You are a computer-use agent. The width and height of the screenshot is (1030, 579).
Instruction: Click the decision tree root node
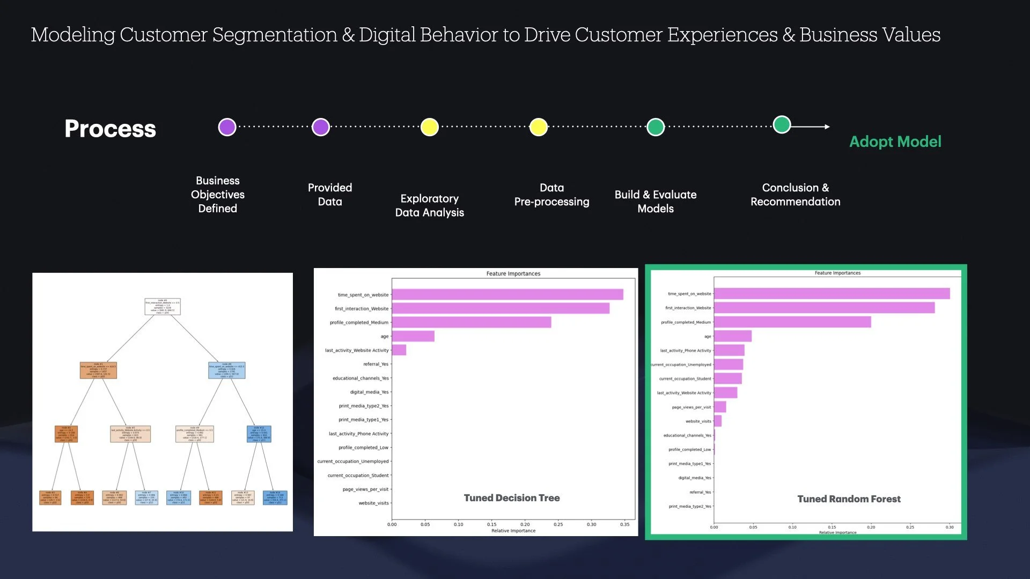point(163,307)
